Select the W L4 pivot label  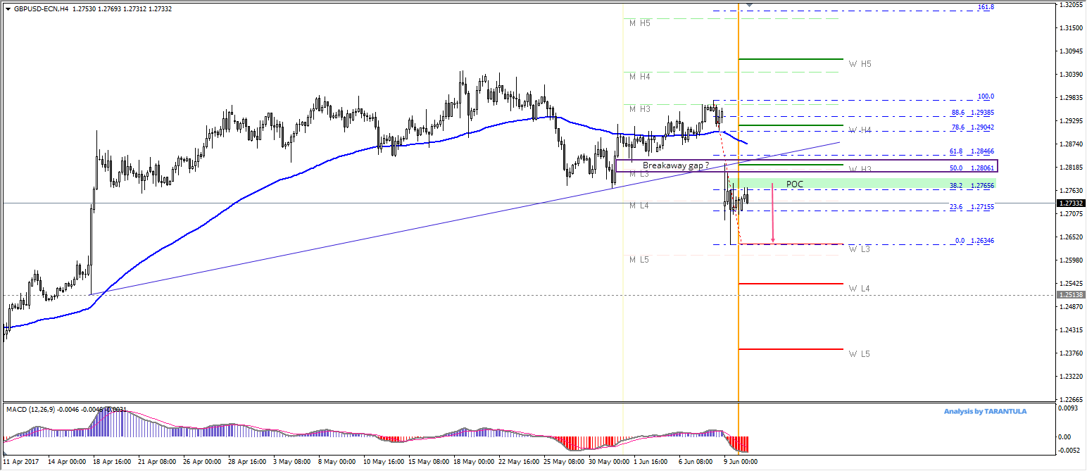click(x=860, y=289)
